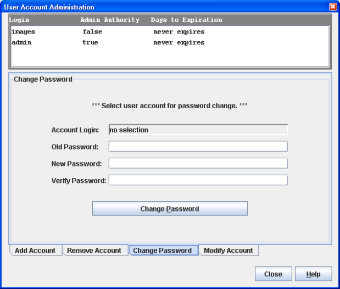Click the Account Login field showing no selection
Image resolution: width=340 pixels, height=289 pixels.
point(198,130)
